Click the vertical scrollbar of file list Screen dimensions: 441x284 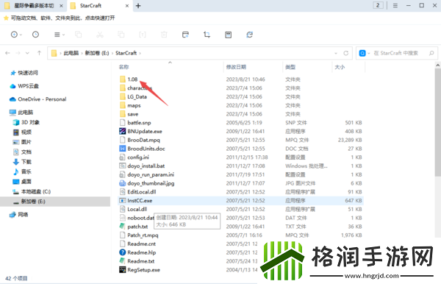coord(437,122)
